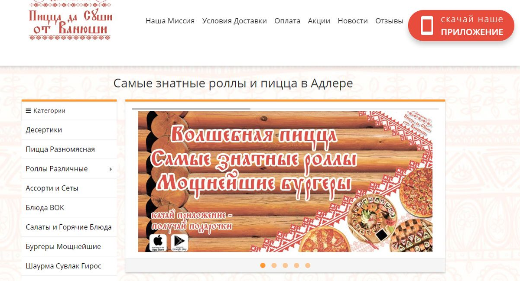Expand Роллы Различные submenu arrow
The width and height of the screenshot is (520, 281).
coord(110,169)
